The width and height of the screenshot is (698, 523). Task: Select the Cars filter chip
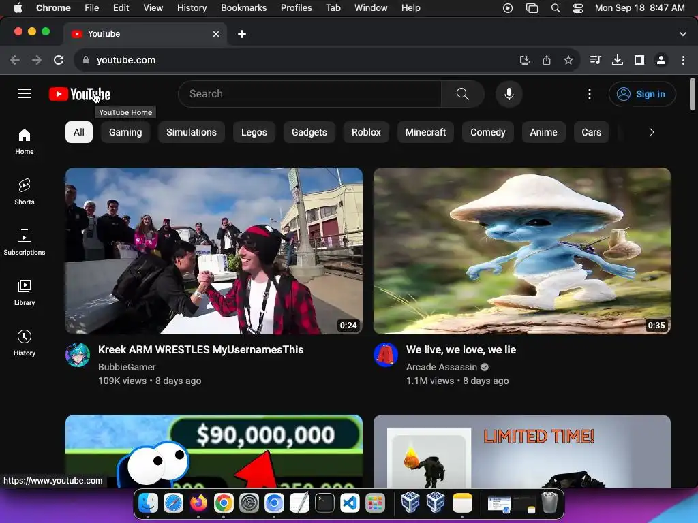591,133
